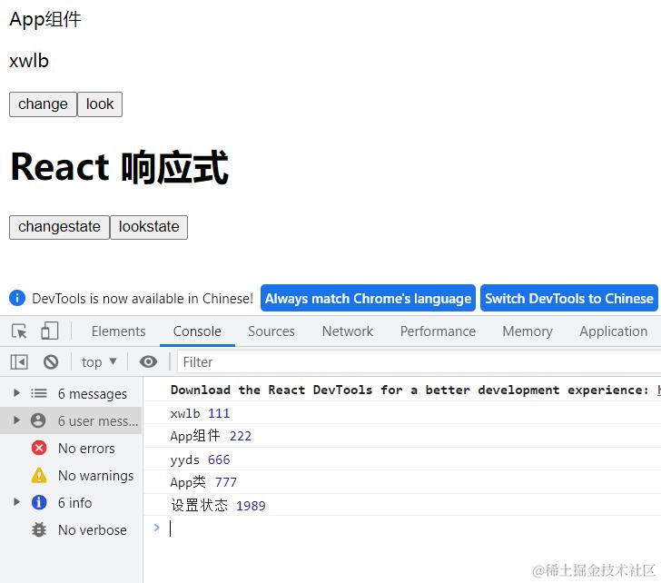Focus the console Filter input field

pyautogui.click(x=419, y=362)
